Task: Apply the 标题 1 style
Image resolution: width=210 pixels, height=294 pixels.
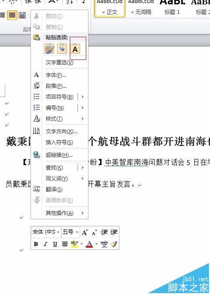Action: [172, 7]
